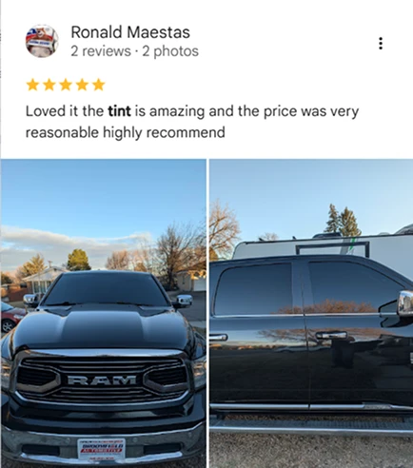Click the fourth rating star
The height and width of the screenshot is (468, 413).
click(82, 85)
